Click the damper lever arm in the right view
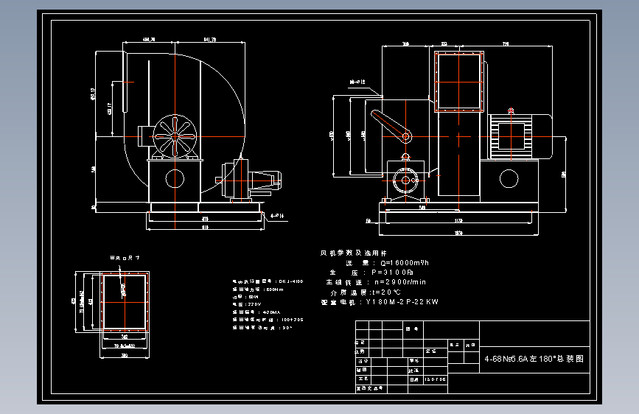Screen dimensions: 639x414 391,126
